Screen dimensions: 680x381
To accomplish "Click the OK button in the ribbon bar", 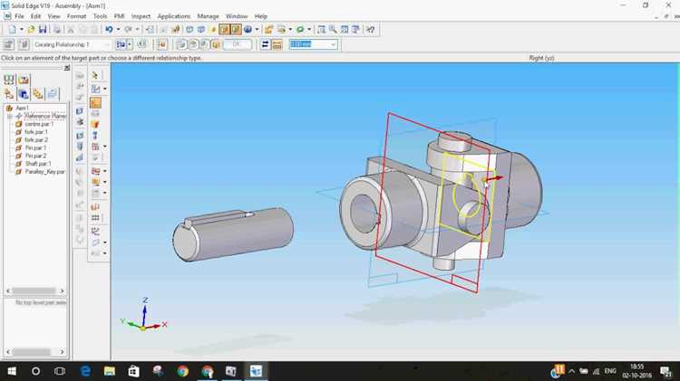I will (237, 44).
